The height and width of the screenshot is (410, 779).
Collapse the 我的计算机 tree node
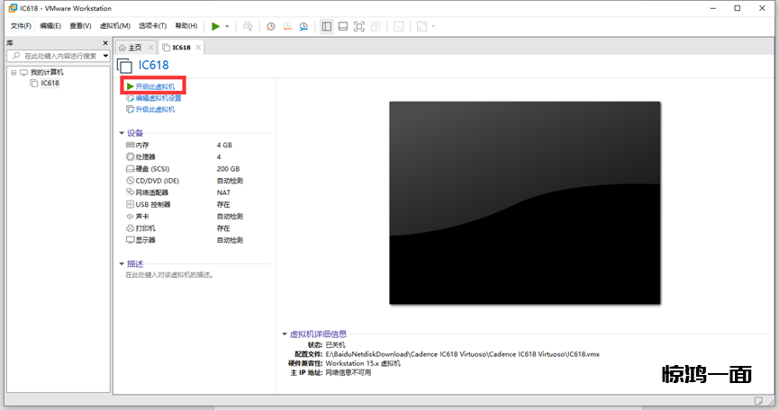14,72
